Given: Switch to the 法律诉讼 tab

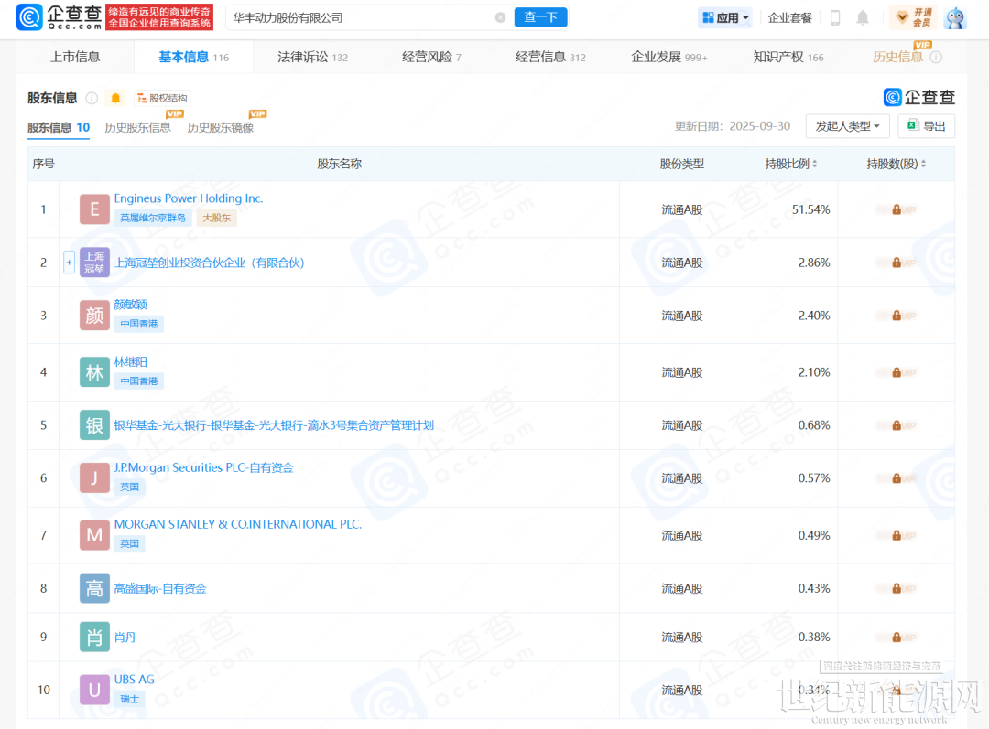Looking at the screenshot, I should [x=312, y=57].
